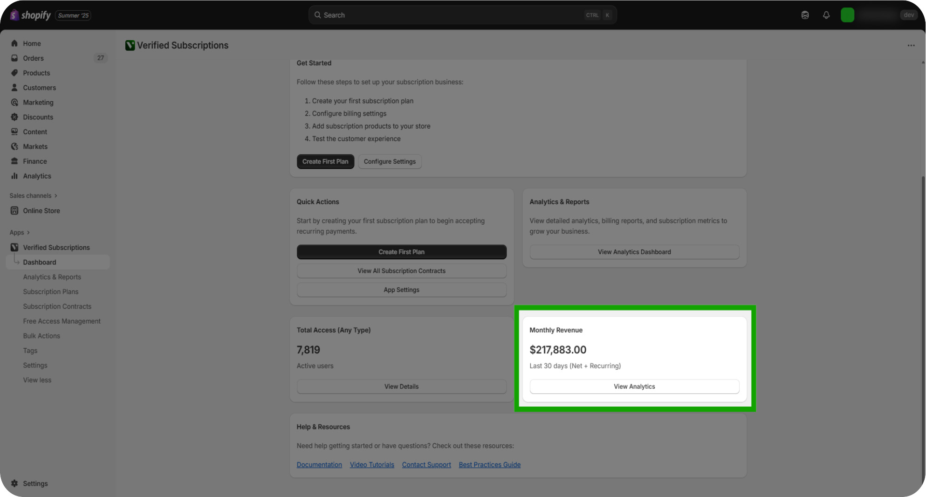926x497 pixels.
Task: Collapse app menu with View less
Action: (37, 380)
